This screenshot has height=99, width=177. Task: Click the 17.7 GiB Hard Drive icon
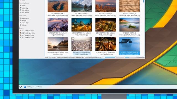pos(20,31)
